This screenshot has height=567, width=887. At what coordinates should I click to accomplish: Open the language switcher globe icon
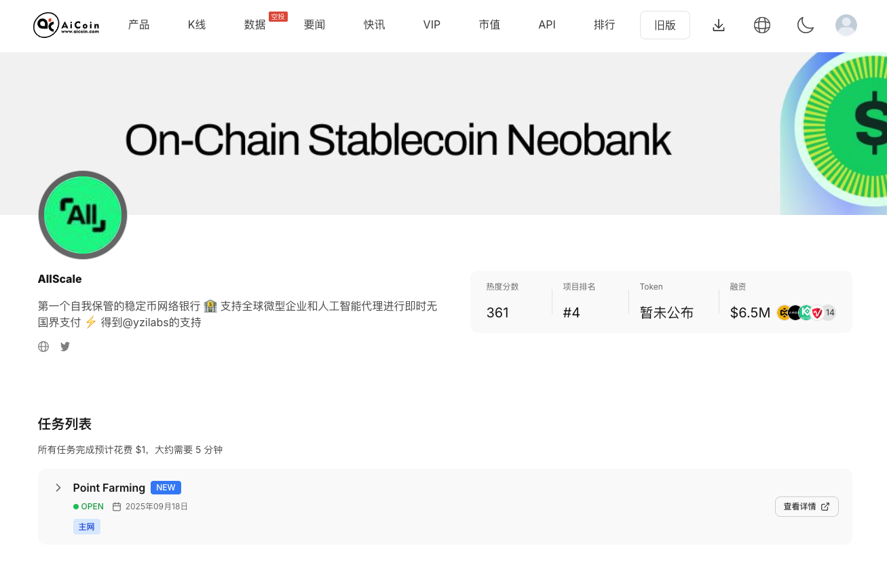pos(761,25)
